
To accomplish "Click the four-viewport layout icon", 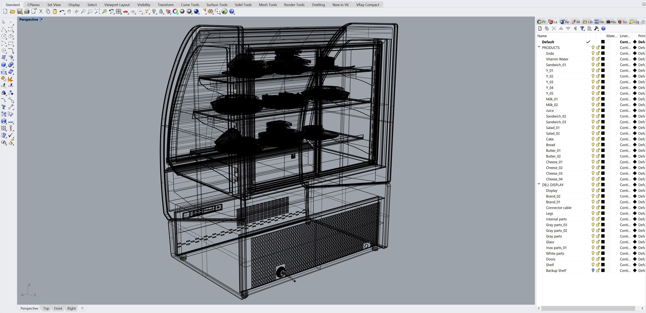I will tap(118, 11).
